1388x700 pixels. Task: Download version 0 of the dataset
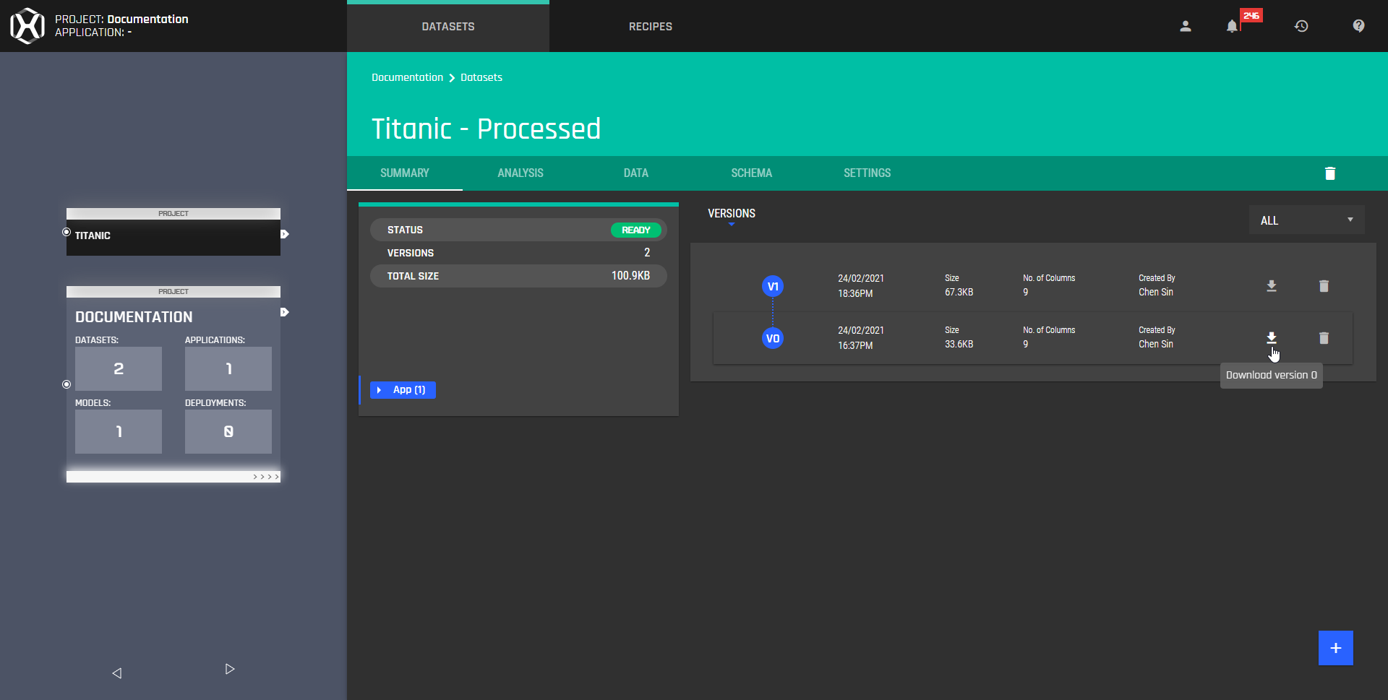click(1272, 338)
